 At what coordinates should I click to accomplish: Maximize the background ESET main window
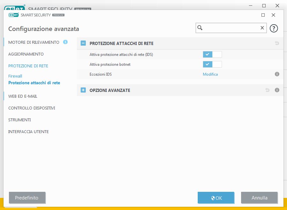pos(264,6)
